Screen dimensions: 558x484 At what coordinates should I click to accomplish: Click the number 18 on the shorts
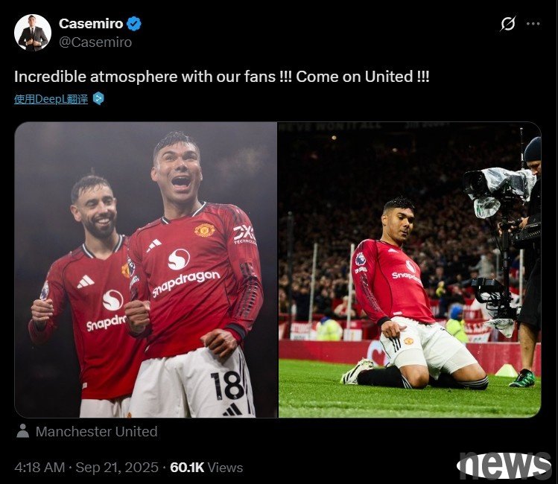(x=227, y=386)
